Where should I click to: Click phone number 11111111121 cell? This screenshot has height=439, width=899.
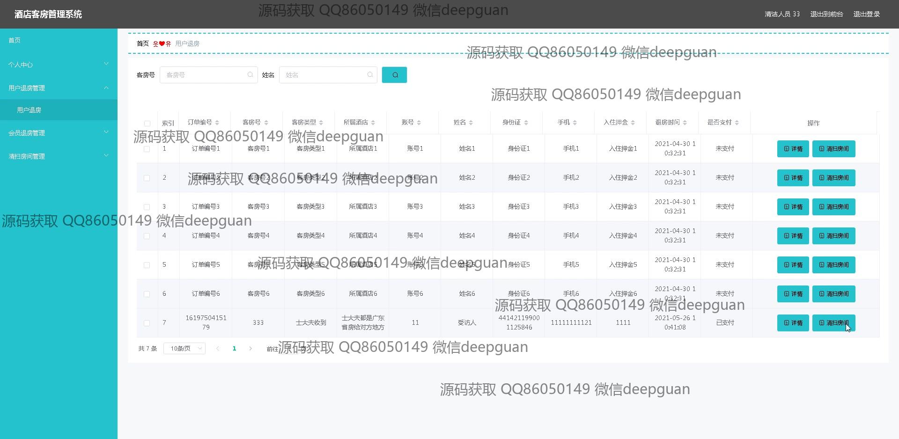pos(571,323)
